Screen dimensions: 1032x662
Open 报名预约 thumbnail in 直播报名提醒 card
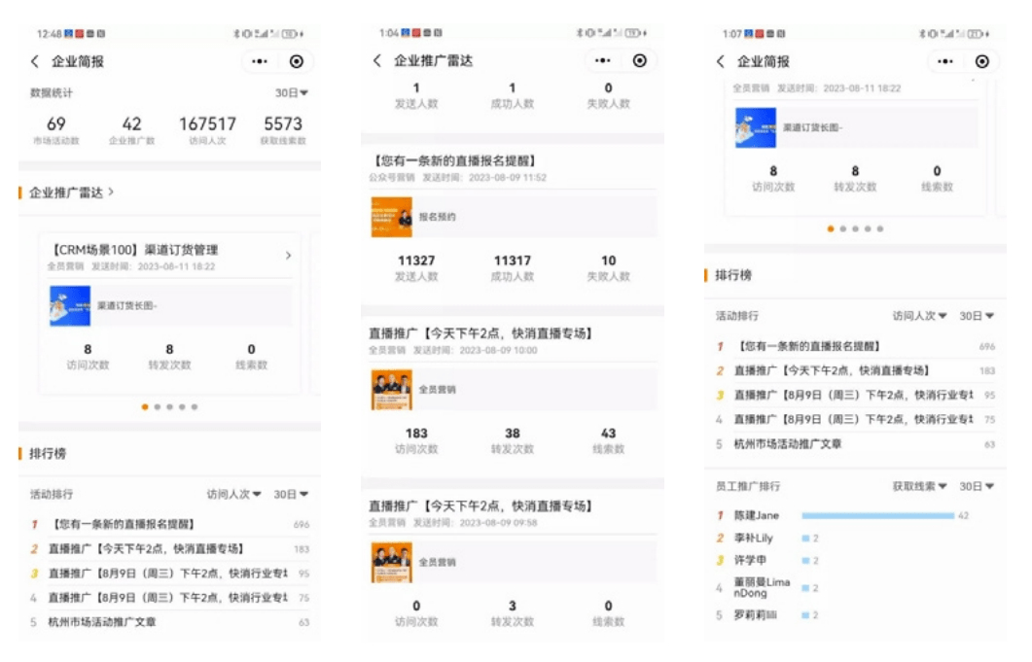coord(392,217)
